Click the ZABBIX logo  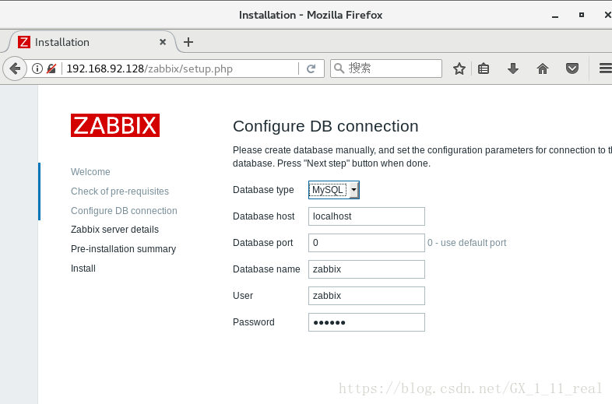[115, 125]
